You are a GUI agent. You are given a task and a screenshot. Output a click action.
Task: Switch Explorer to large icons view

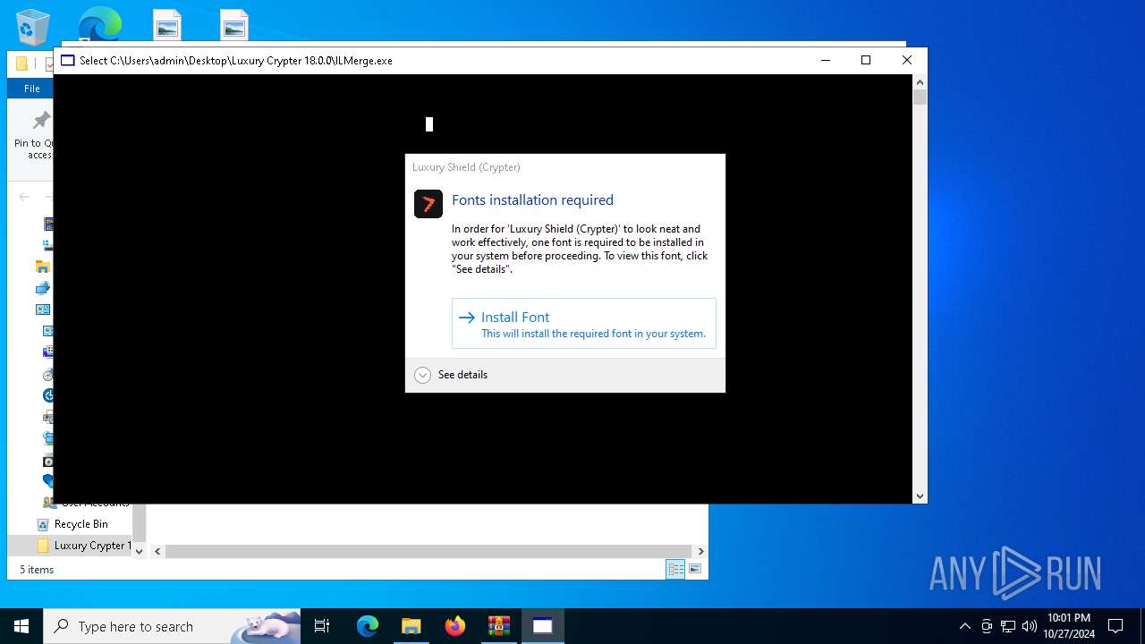point(695,569)
